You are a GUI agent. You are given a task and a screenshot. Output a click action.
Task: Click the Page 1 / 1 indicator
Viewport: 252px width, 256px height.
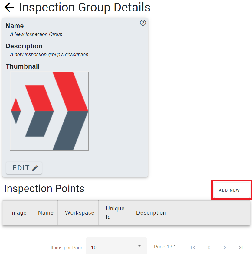point(165,247)
